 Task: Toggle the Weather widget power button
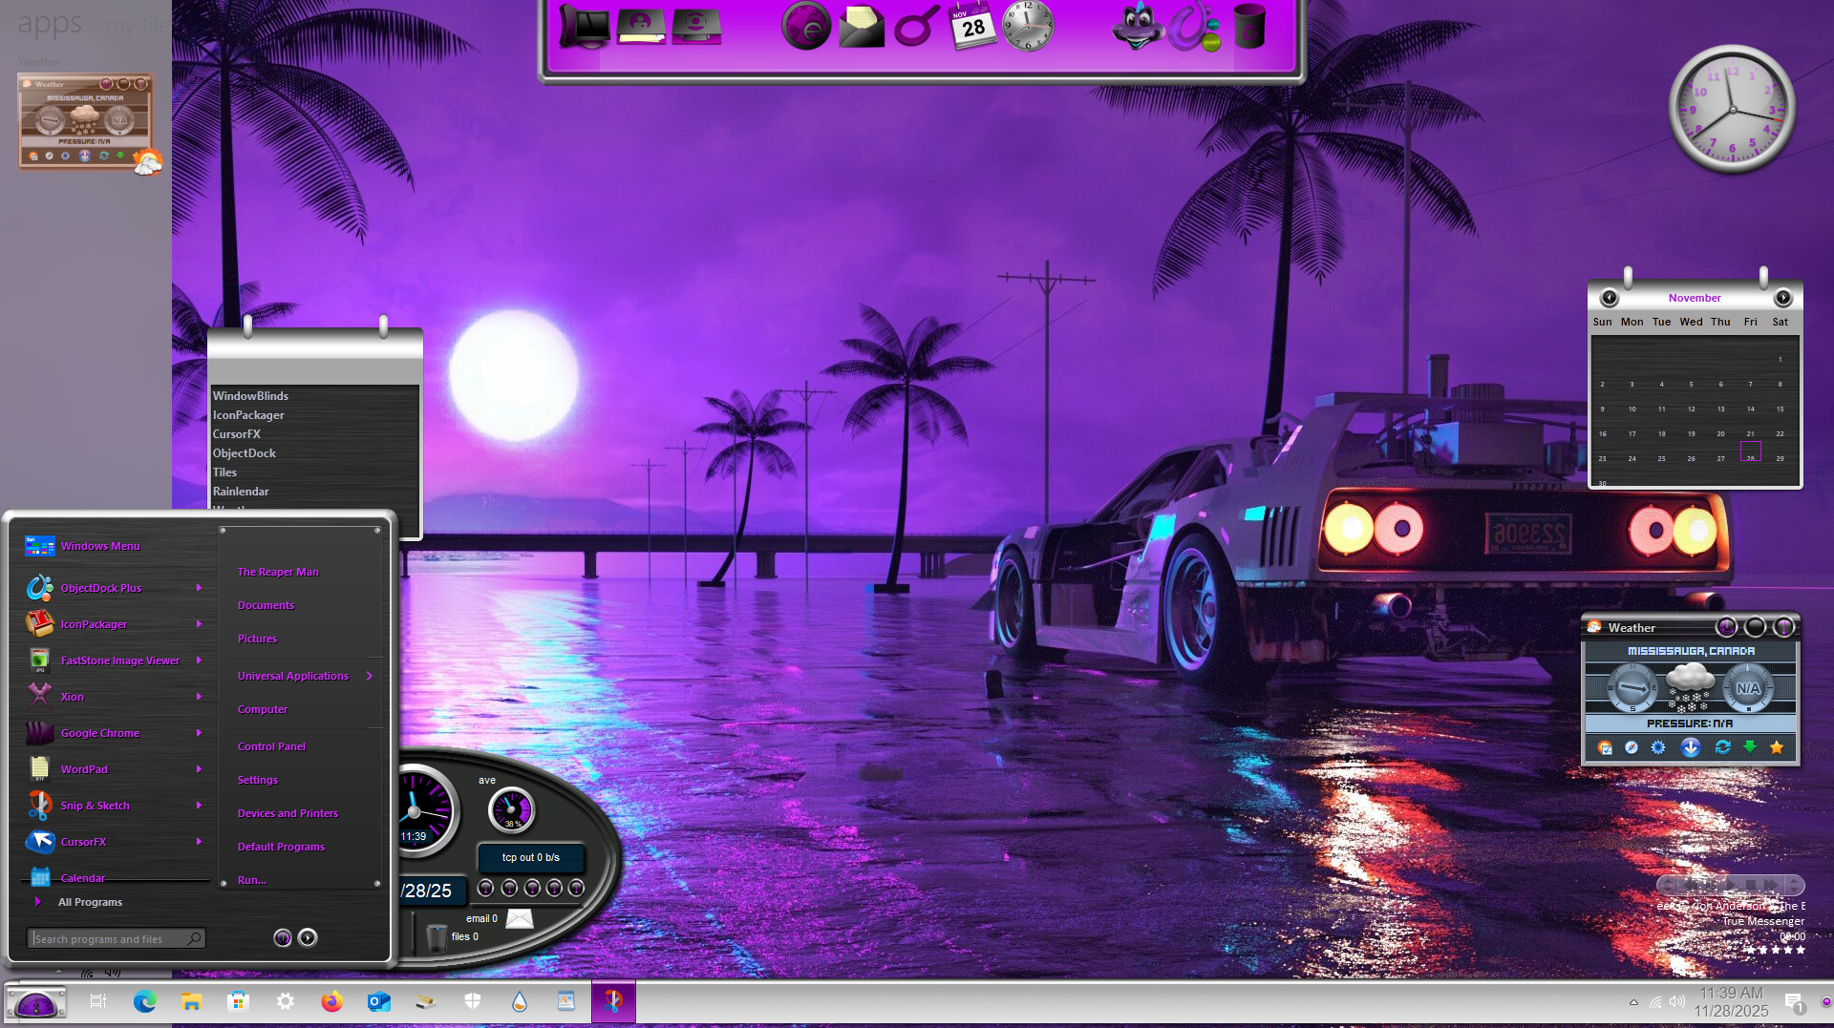click(x=1726, y=627)
